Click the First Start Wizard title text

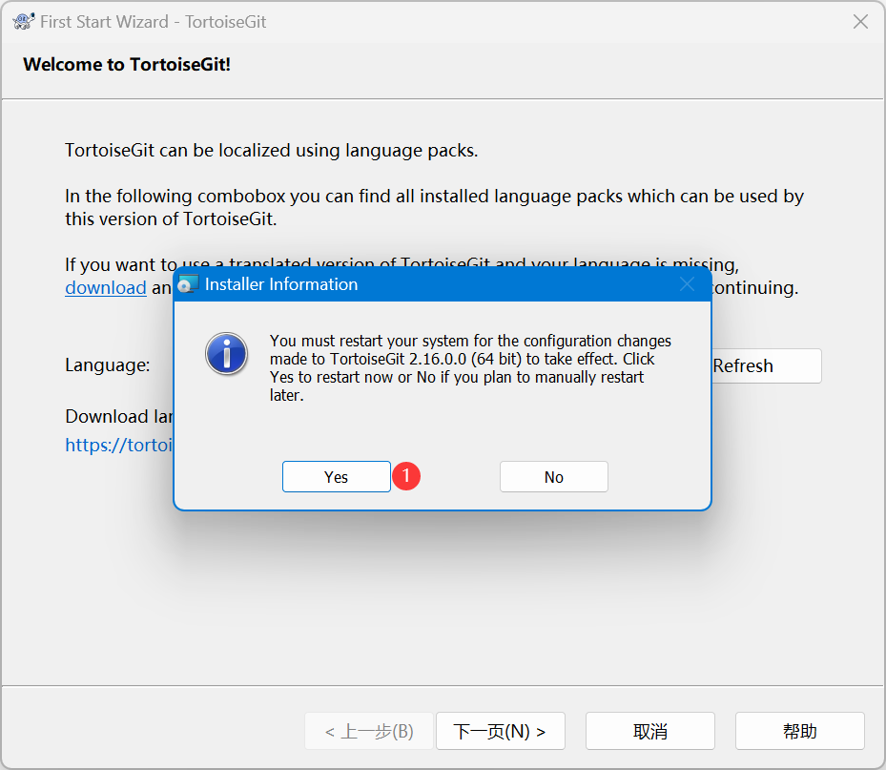click(153, 21)
